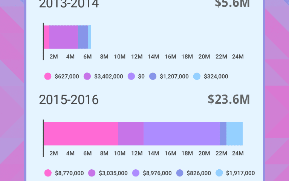Viewport: 289px width, 181px height.
Task: Click the light blue $324,000 legend dot
Action: click(197, 76)
